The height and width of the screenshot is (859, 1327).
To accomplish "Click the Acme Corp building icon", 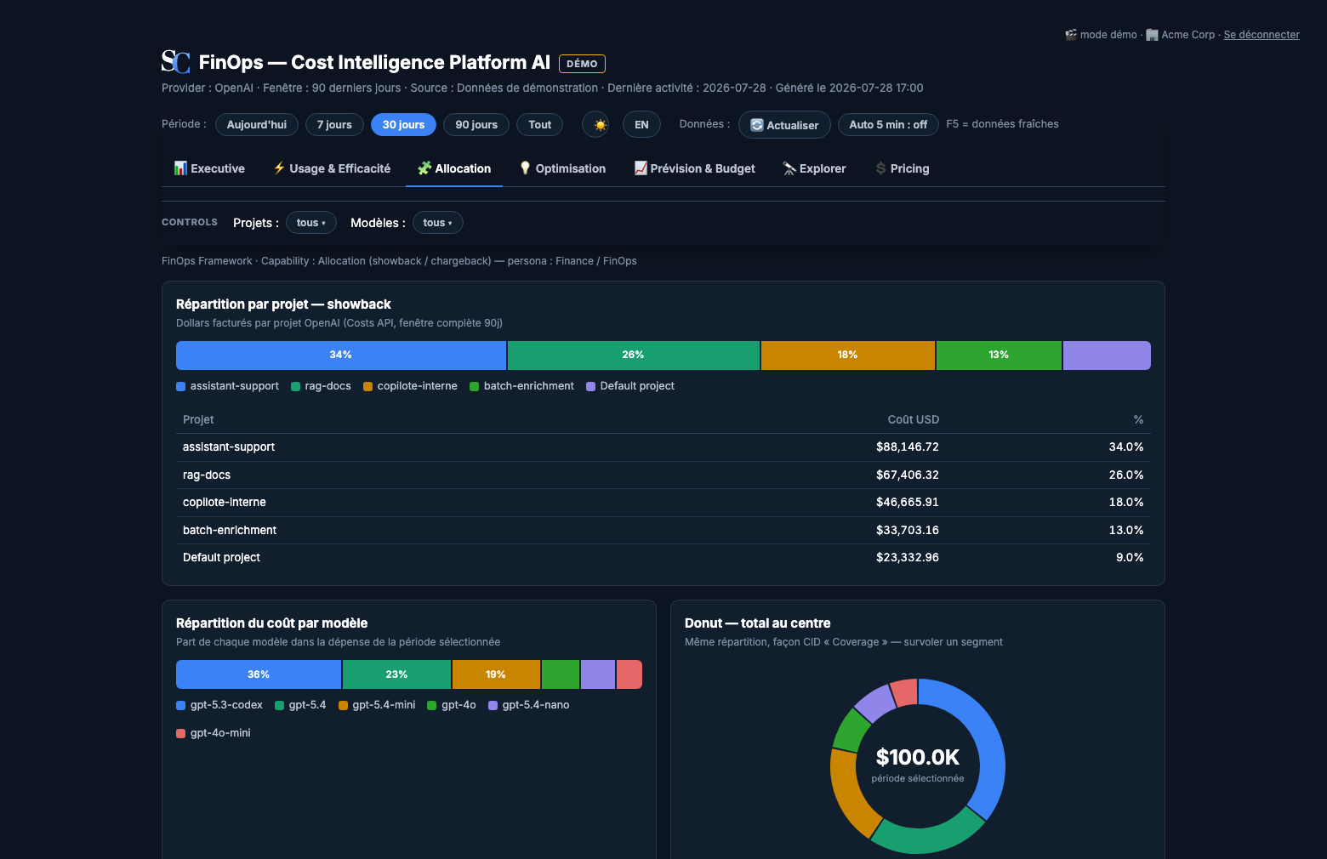I will click(x=1152, y=35).
